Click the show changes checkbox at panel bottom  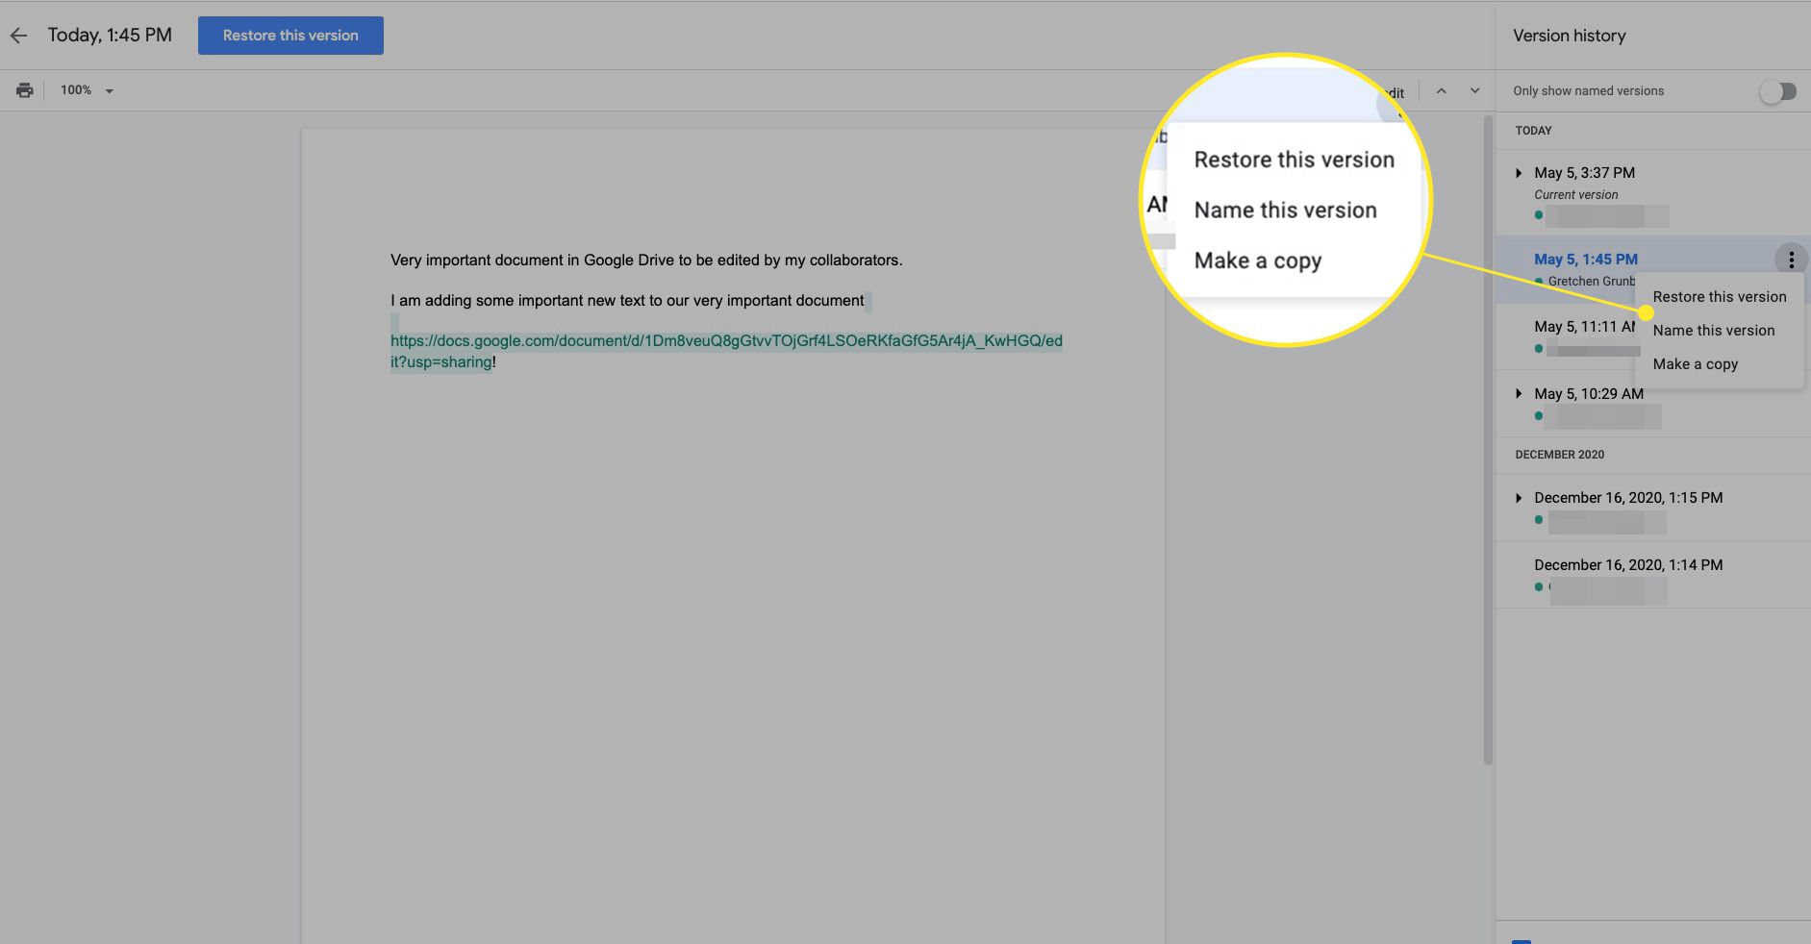click(x=1522, y=940)
